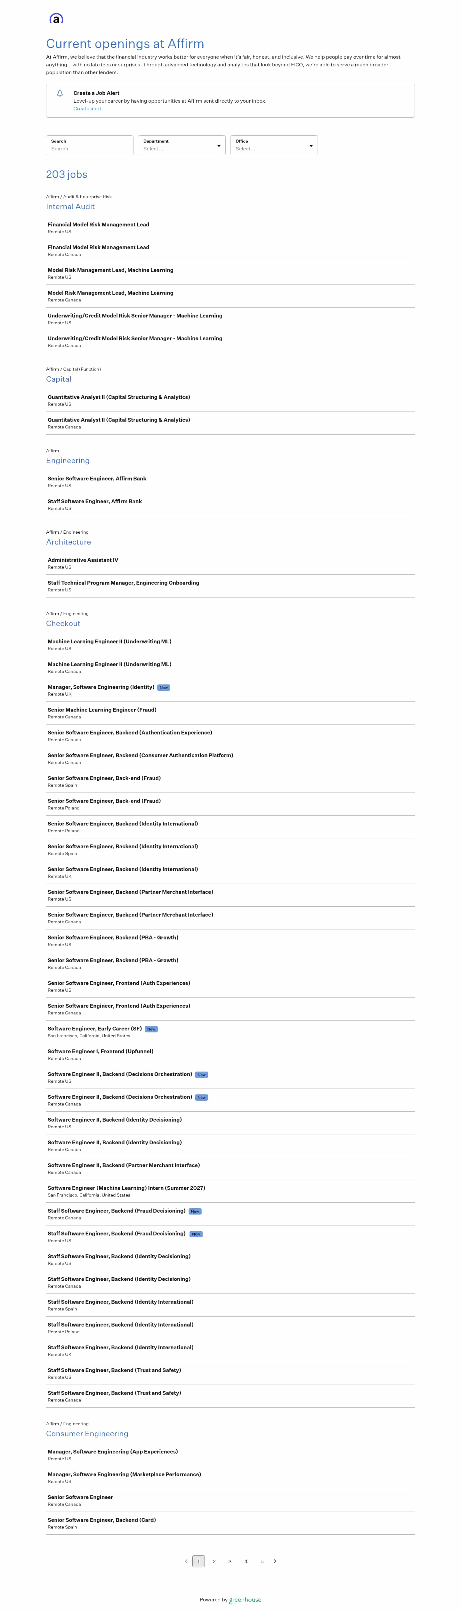Click the Affirm logo icon
Viewport: 461px width, 1611px height.
[56, 18]
